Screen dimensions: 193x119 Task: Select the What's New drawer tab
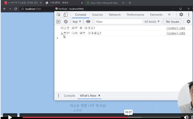click(88, 96)
